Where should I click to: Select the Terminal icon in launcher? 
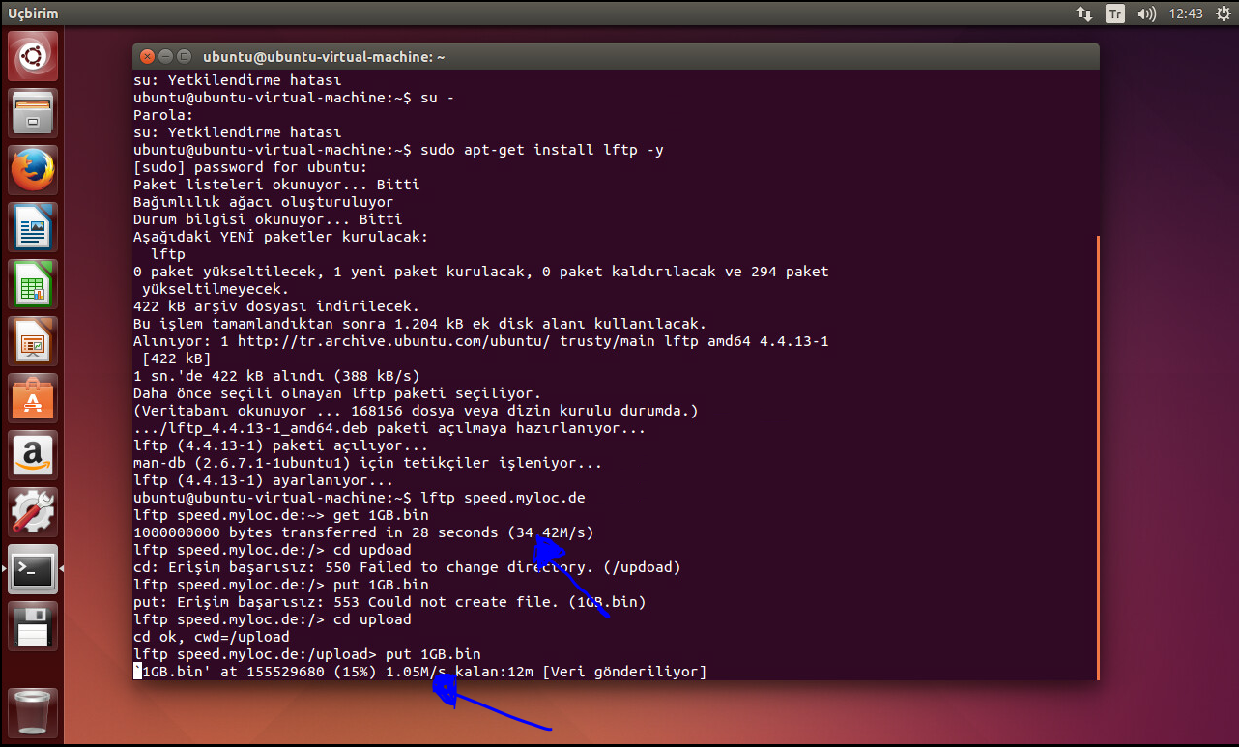click(x=33, y=569)
